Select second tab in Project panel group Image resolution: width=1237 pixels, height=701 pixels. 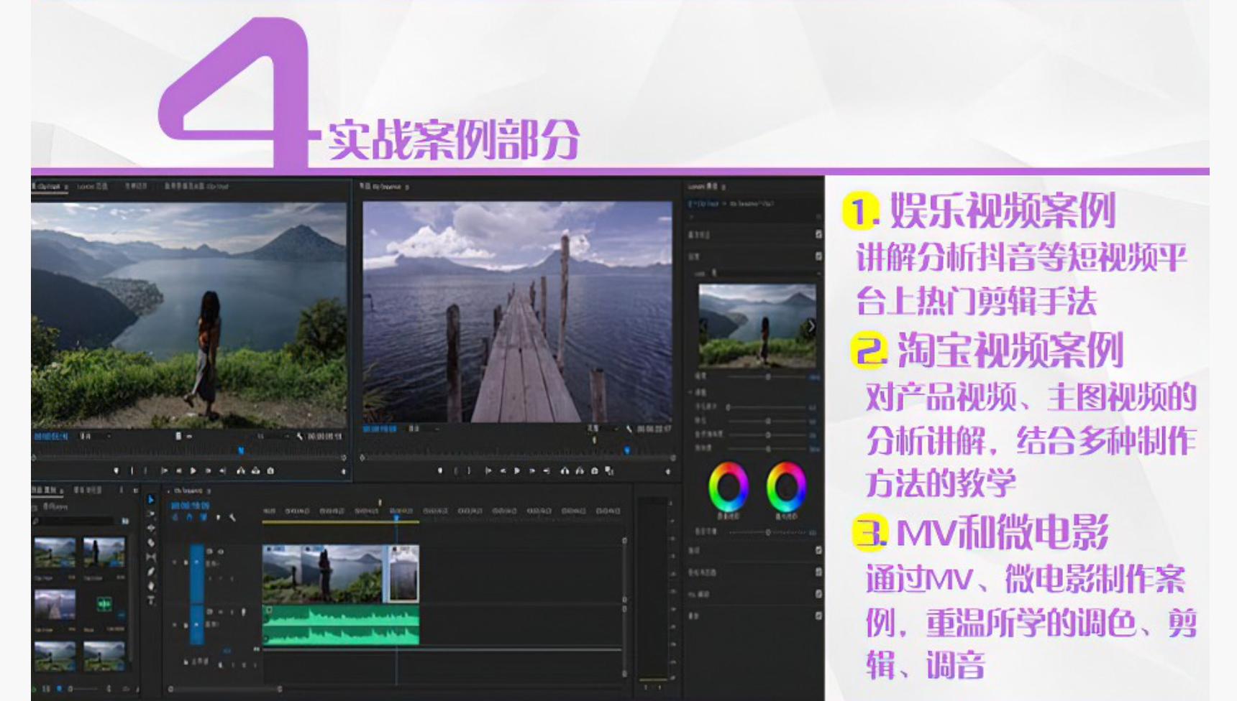click(89, 490)
